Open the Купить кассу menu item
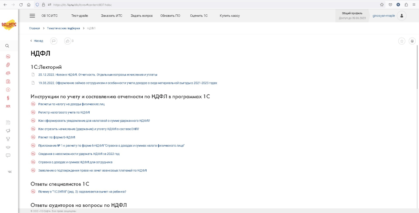 tap(230, 16)
